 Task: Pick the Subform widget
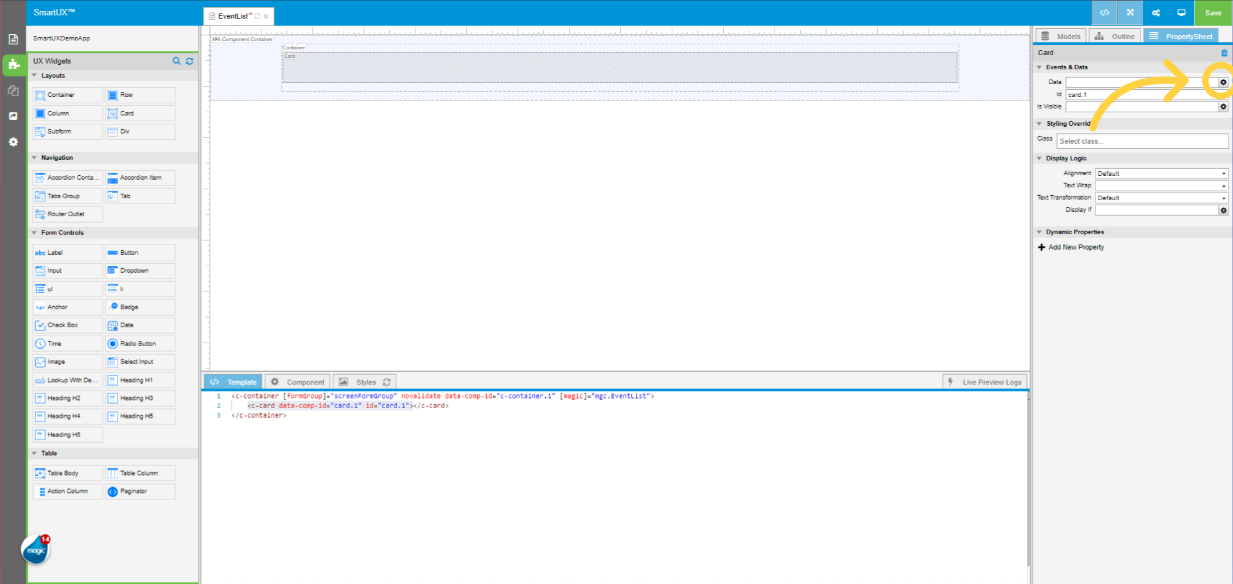pyautogui.click(x=68, y=132)
